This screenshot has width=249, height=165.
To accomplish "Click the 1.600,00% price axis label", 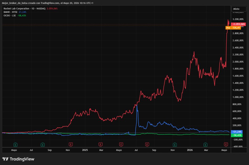I will click(x=238, y=76).
